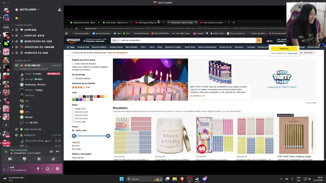326x183 pixels.
Task: Open the soundboard icon in voice panel
Action: (53, 159)
